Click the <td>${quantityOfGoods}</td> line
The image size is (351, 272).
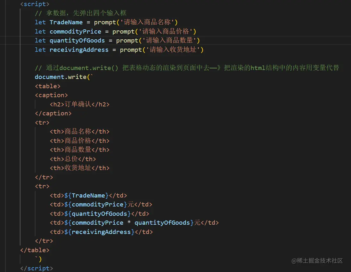(x=99, y=214)
